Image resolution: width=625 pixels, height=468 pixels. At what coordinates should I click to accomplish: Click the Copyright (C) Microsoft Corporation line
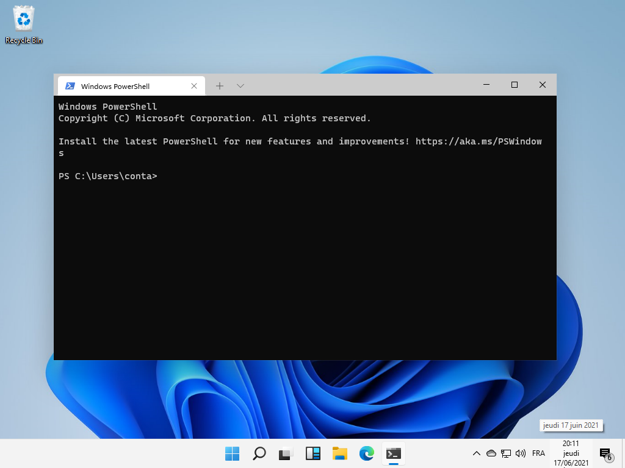click(214, 118)
